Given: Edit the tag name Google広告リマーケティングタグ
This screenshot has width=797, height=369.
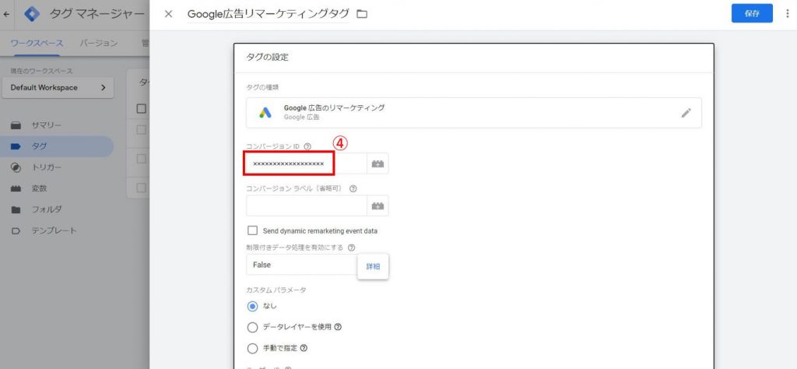Looking at the screenshot, I should (x=268, y=14).
